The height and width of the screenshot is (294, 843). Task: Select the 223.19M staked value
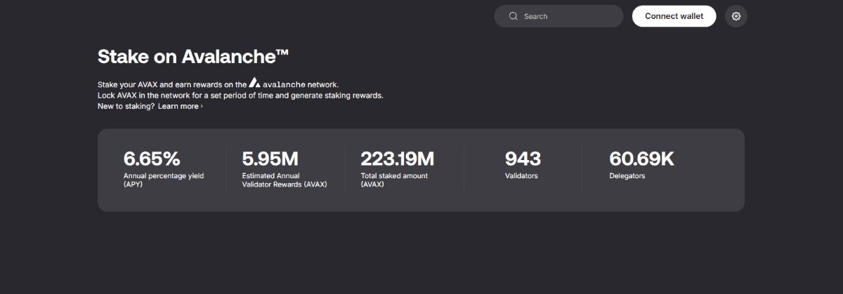(x=398, y=159)
